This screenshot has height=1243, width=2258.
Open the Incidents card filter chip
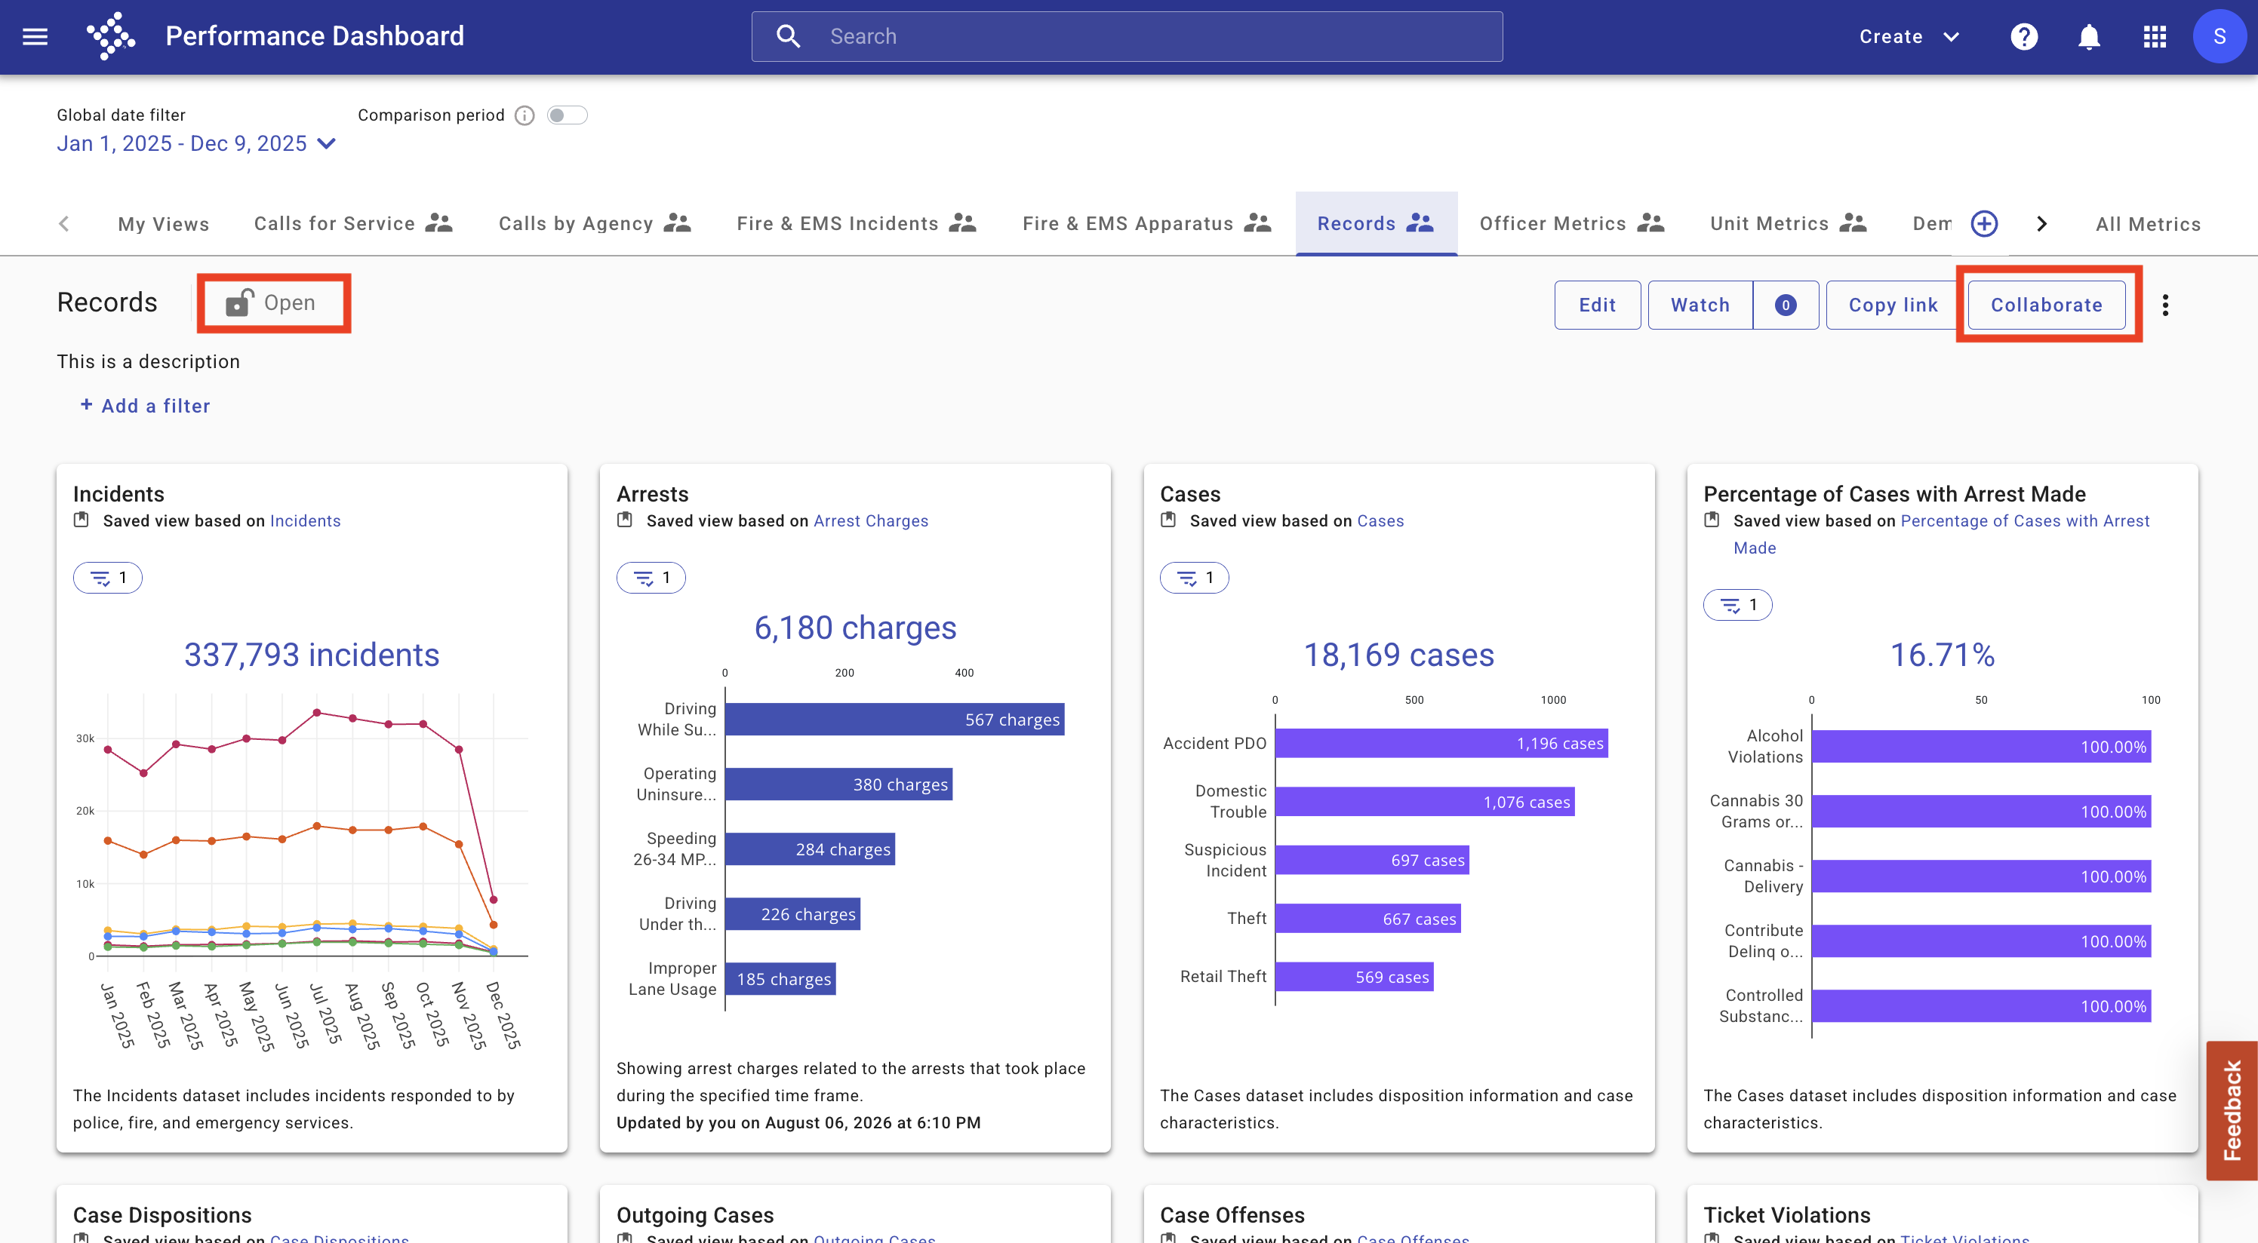click(x=108, y=577)
